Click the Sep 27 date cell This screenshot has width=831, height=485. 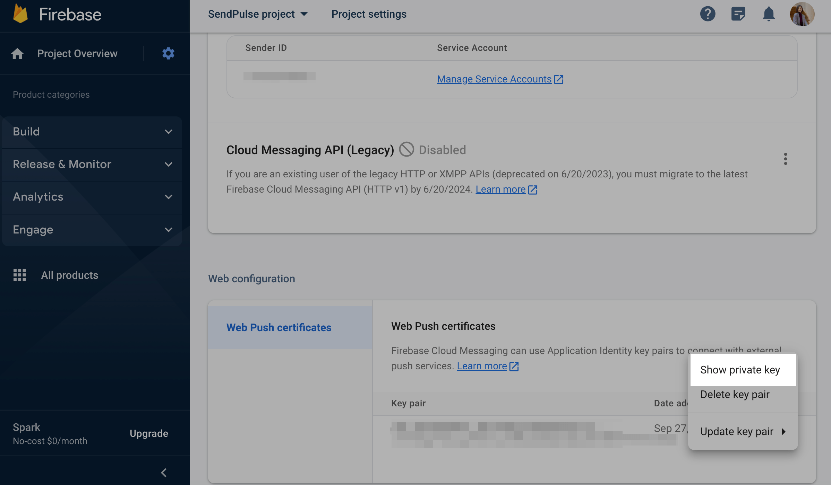click(671, 429)
